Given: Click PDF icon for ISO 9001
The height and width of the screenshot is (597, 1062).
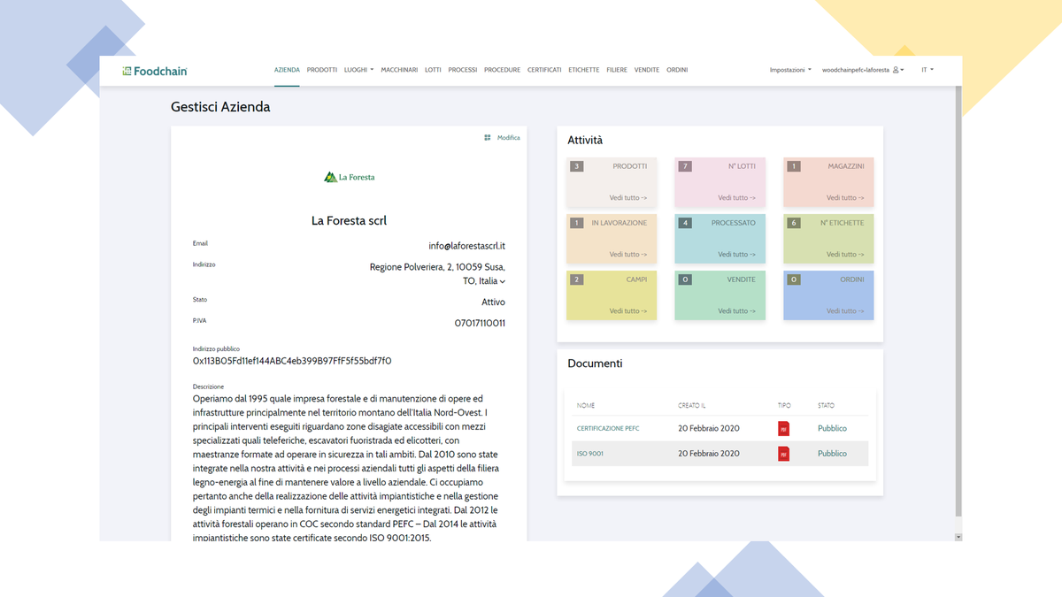Looking at the screenshot, I should [x=783, y=454].
